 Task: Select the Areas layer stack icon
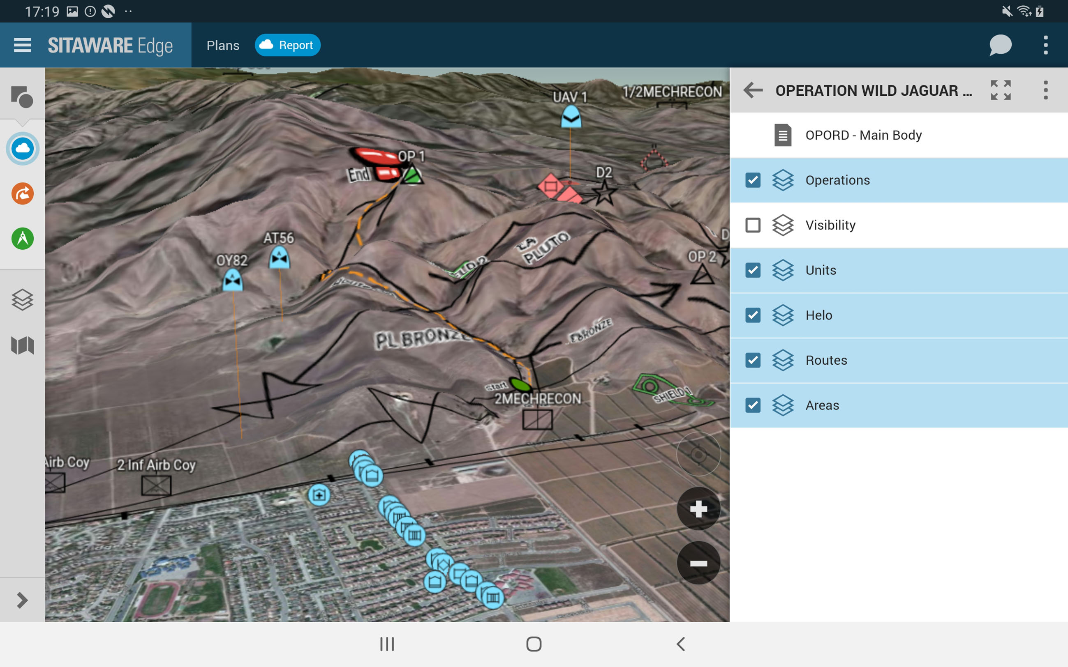pyautogui.click(x=783, y=405)
